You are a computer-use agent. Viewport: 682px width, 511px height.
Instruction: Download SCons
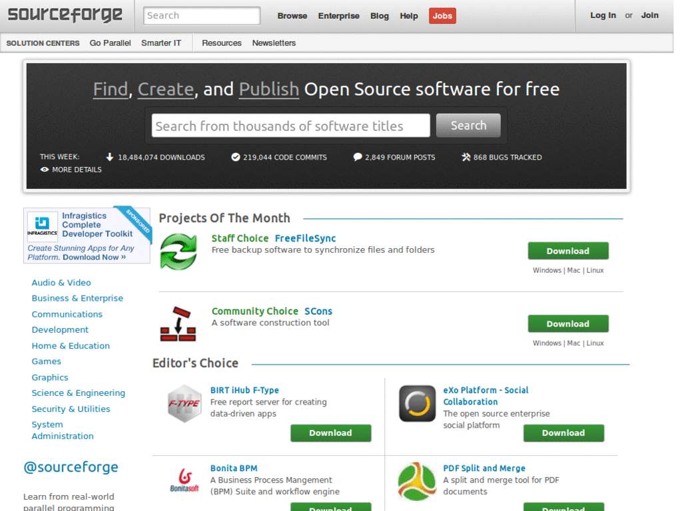[x=568, y=324]
